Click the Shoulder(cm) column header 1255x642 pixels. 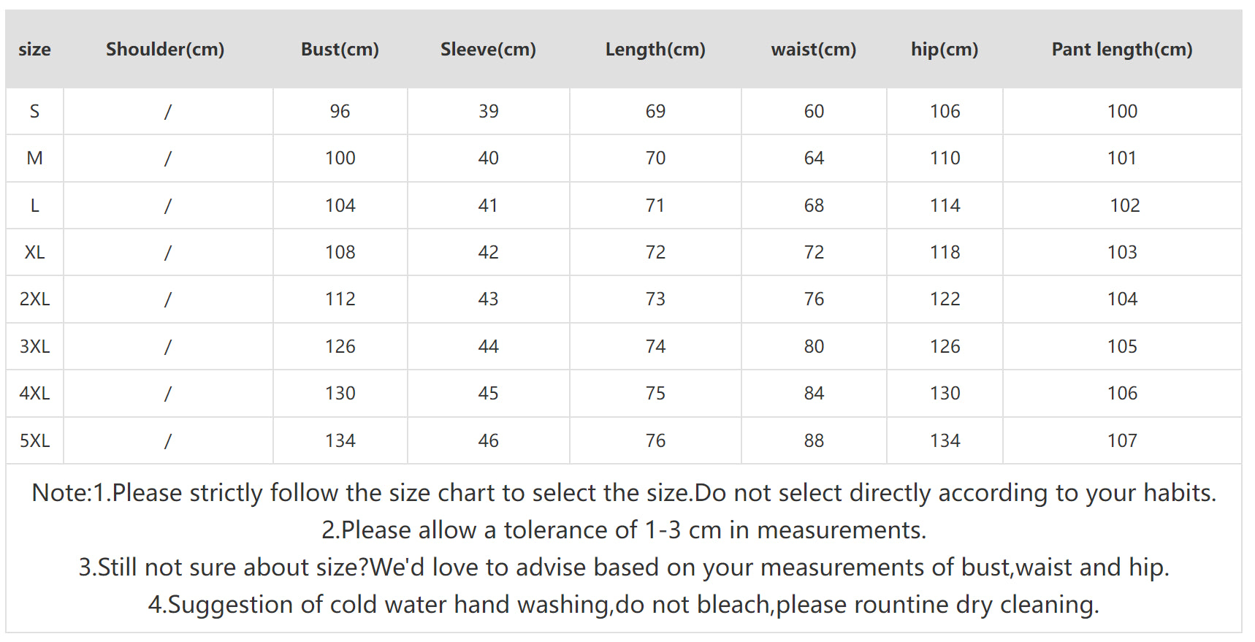pos(165,49)
